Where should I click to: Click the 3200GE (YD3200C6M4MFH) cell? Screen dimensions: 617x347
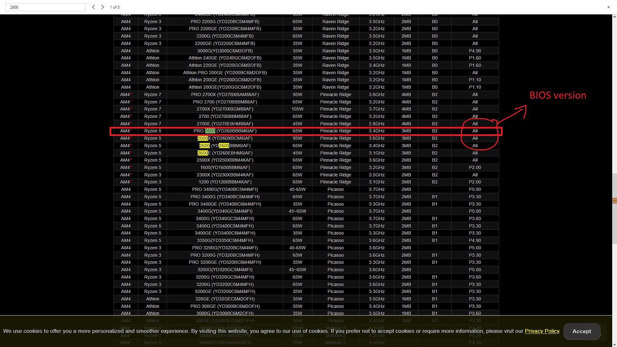pyautogui.click(x=225, y=291)
